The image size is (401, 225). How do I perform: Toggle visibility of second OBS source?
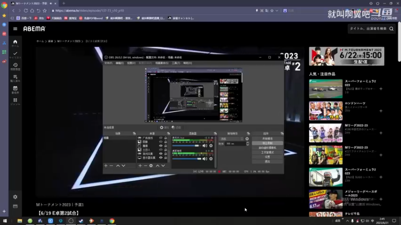160,142
